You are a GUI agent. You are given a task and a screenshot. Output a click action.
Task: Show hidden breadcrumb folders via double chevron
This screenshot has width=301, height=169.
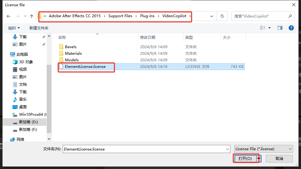pyautogui.click(x=45, y=16)
